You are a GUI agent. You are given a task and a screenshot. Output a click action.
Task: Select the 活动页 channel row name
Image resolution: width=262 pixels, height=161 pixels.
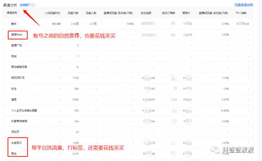[15, 132]
